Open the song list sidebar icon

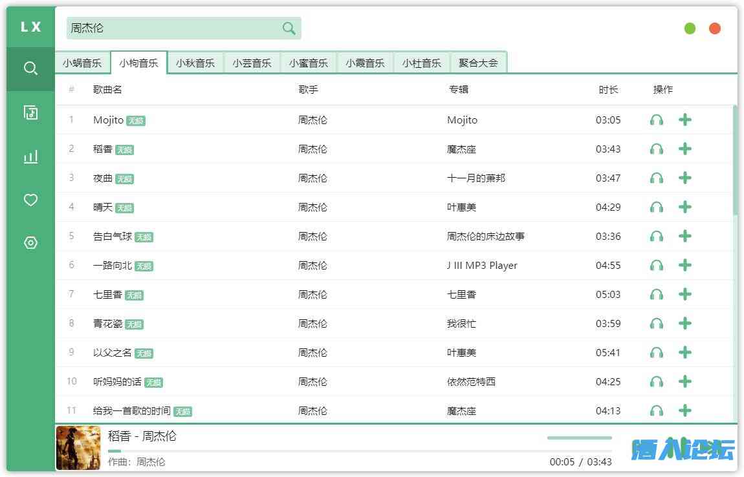[30, 112]
